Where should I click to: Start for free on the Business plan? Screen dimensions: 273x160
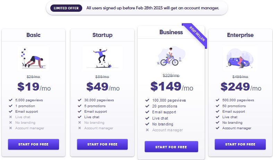coord(171,147)
